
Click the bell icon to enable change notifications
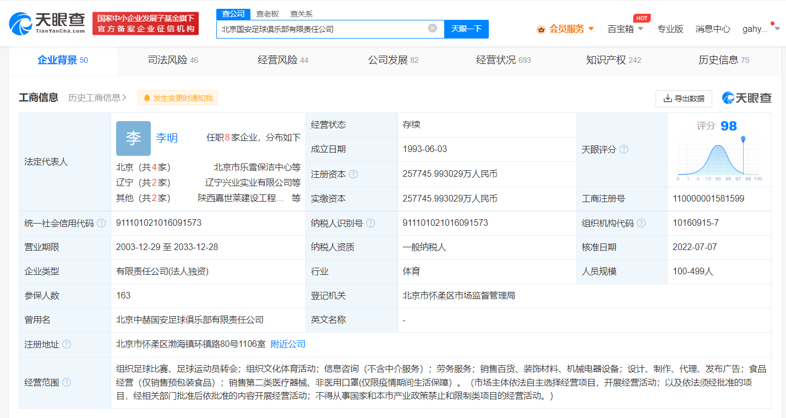(x=146, y=97)
